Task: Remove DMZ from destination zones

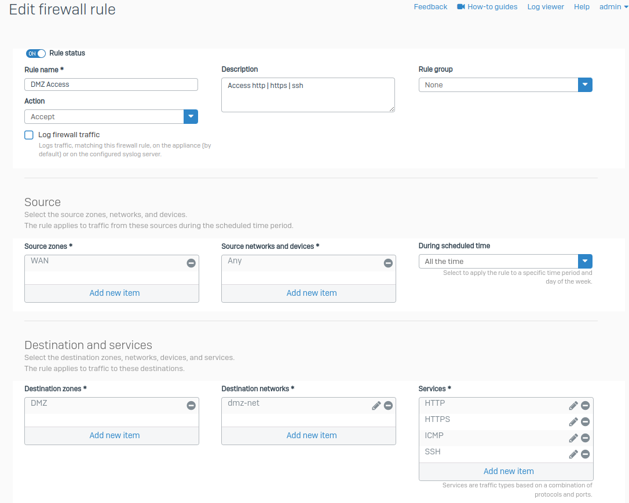Action: tap(191, 405)
